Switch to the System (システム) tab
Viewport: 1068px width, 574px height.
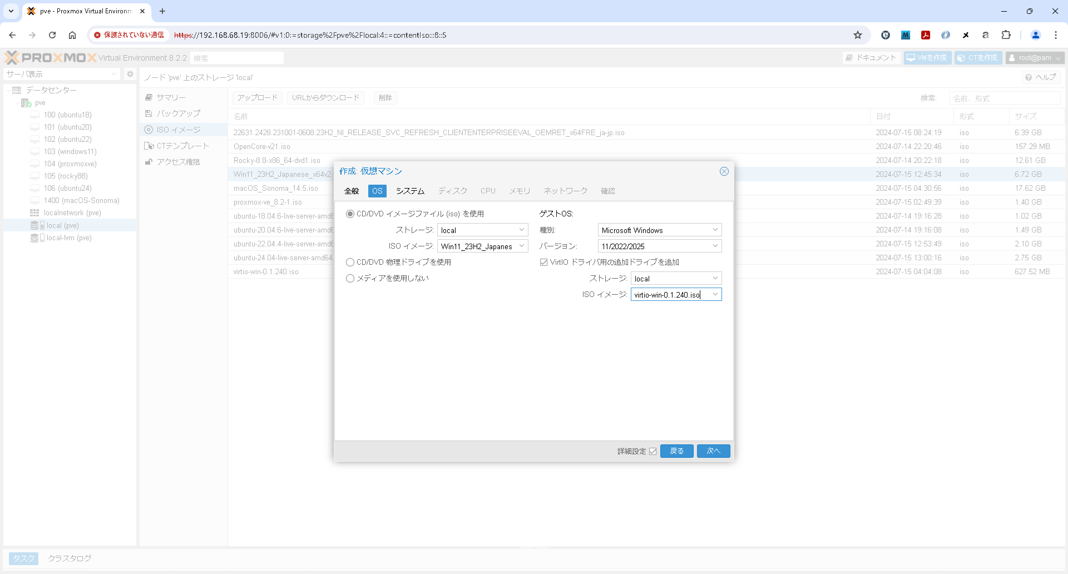[410, 191]
